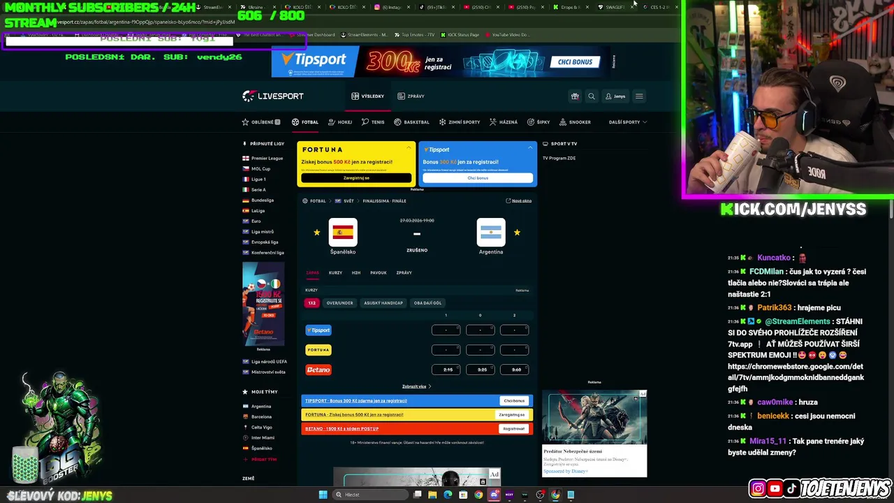Open the Livesport search magnifier icon
Image resolution: width=894 pixels, height=503 pixels.
click(592, 96)
